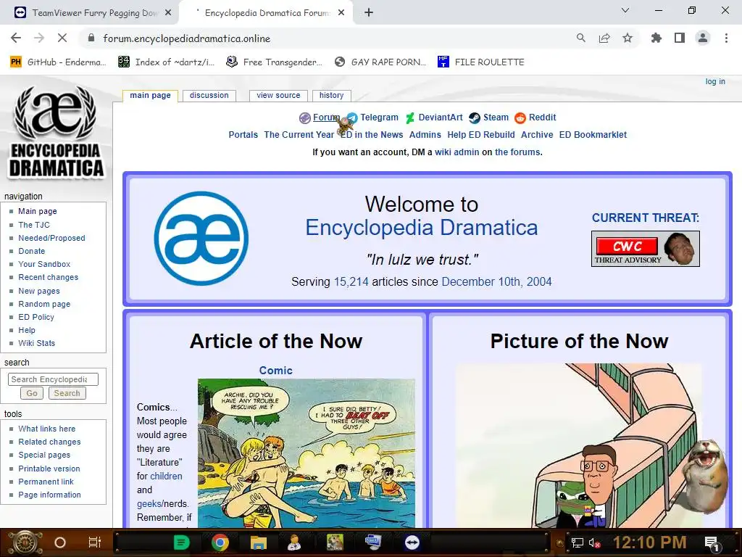
Task: Click the Steam icon
Action: tap(474, 118)
